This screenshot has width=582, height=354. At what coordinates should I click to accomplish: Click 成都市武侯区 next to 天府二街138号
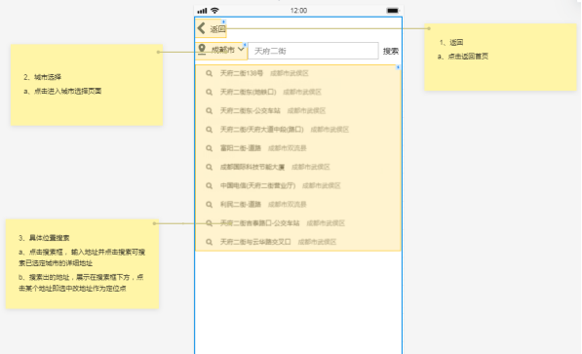point(290,73)
